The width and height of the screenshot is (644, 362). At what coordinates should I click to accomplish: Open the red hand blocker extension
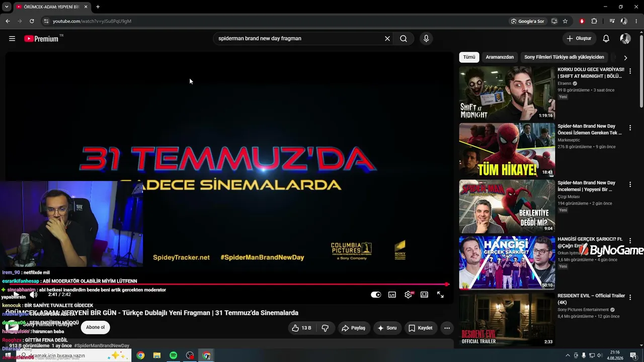pos(582,21)
